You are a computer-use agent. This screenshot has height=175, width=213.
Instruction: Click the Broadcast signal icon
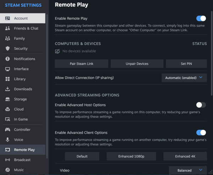coord(7,160)
